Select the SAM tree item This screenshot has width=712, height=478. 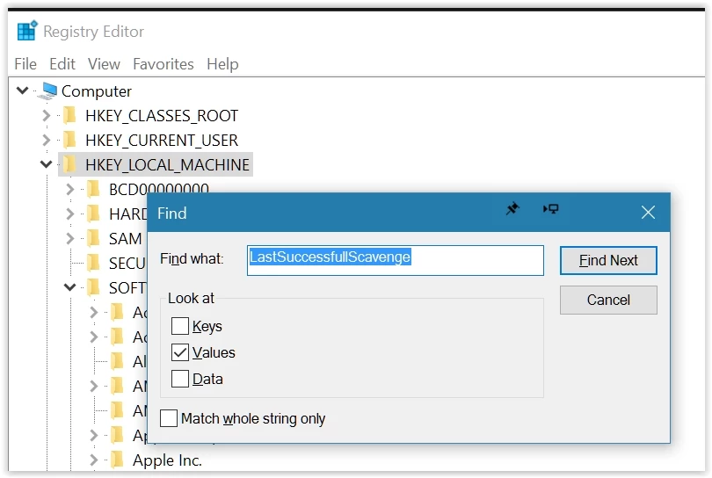126,238
